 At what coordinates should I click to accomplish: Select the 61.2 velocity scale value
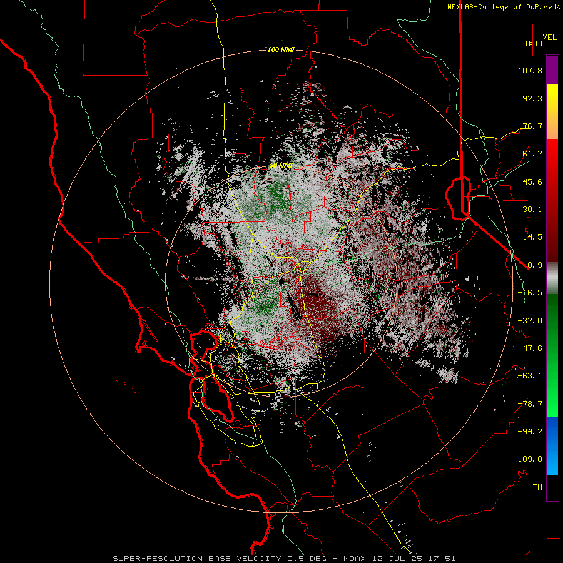(x=532, y=154)
